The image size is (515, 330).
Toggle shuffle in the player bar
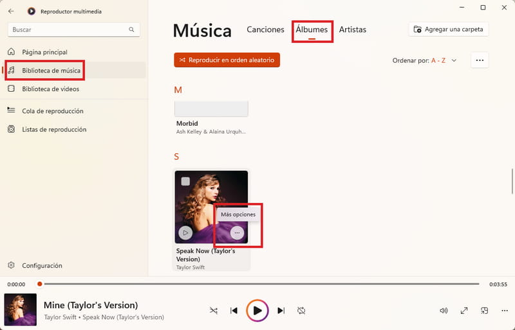pos(214,310)
